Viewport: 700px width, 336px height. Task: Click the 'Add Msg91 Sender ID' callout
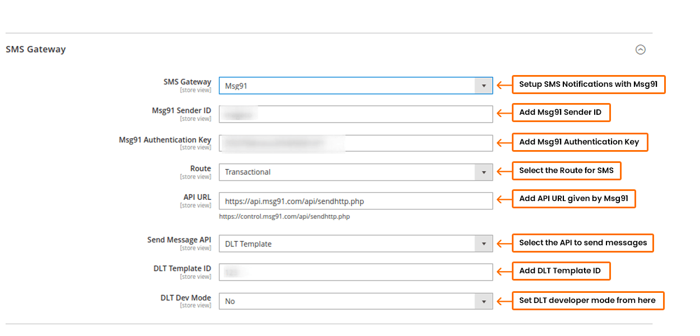(561, 113)
